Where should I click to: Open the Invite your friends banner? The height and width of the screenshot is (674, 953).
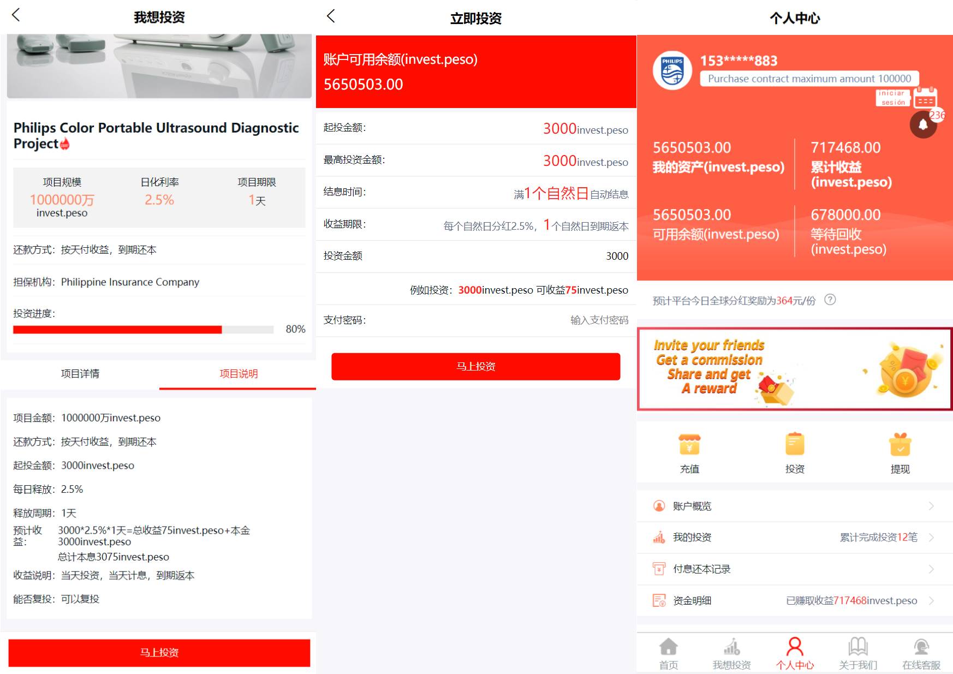pos(795,369)
